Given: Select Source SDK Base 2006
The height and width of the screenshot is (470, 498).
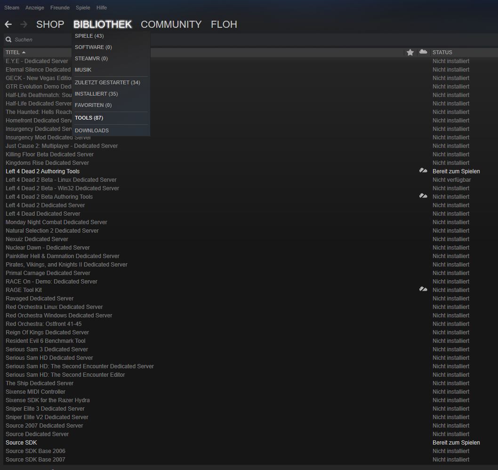Looking at the screenshot, I should (x=35, y=451).
